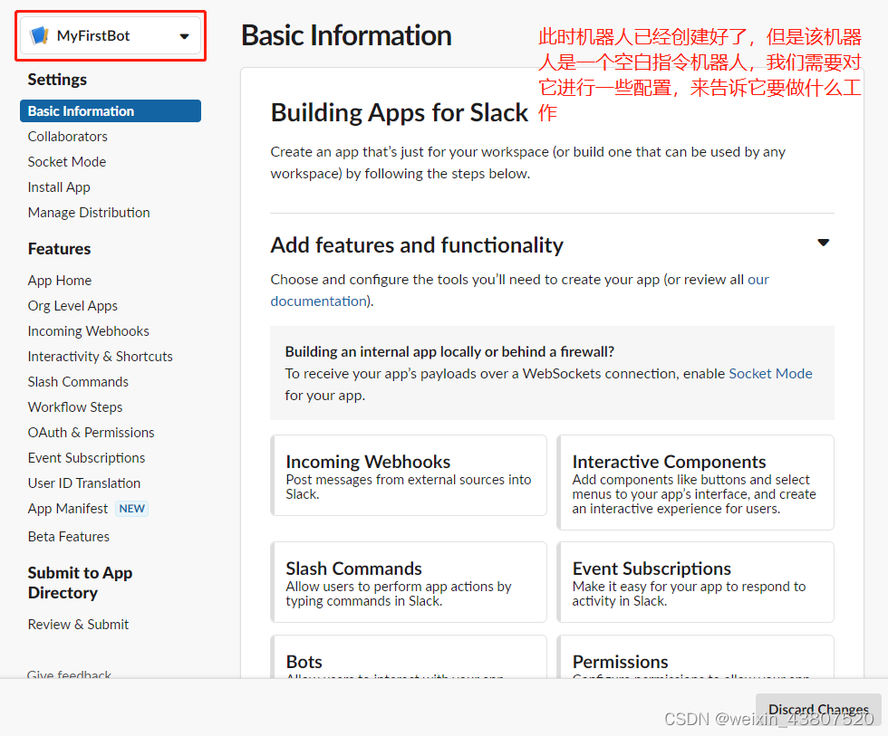Open Slash Commands in the sidebar
The image size is (888, 736).
pyautogui.click(x=78, y=382)
